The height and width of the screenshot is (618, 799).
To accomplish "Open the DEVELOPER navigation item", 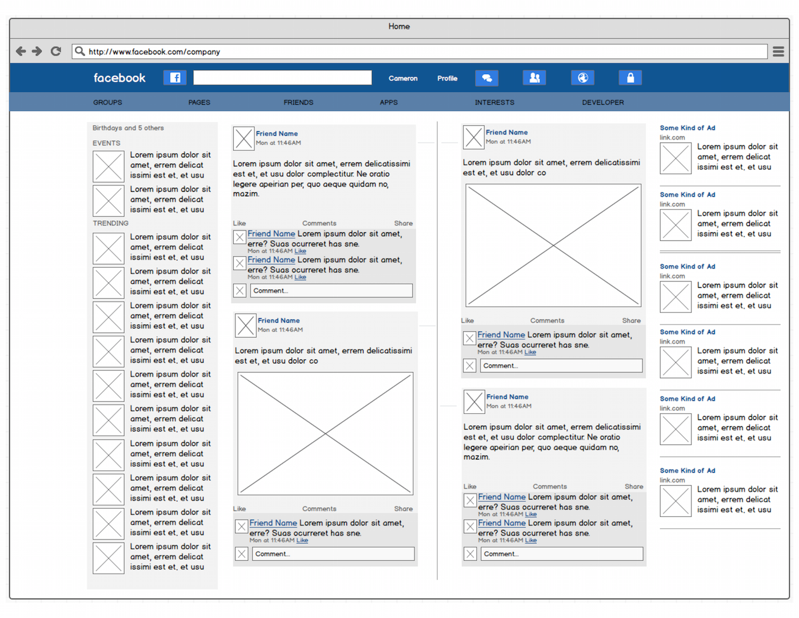I will click(603, 102).
